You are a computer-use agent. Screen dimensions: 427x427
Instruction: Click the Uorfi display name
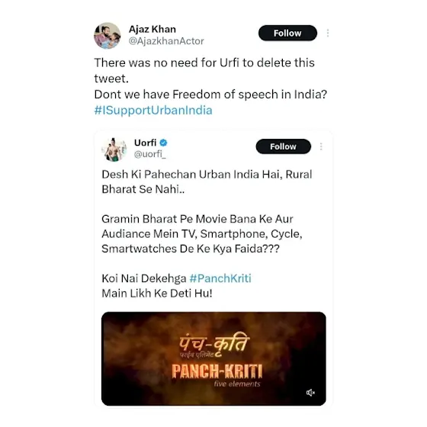pos(145,143)
